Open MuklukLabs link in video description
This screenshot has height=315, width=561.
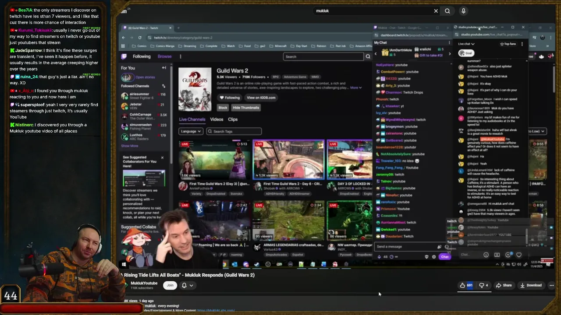[216, 311]
